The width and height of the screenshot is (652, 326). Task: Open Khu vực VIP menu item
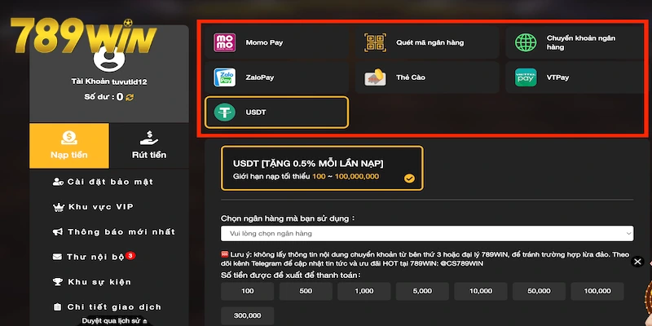coord(93,207)
